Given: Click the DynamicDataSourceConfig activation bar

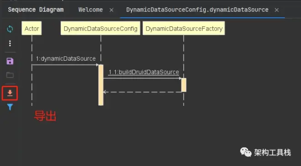Looking at the screenshot, I should coord(101,85).
